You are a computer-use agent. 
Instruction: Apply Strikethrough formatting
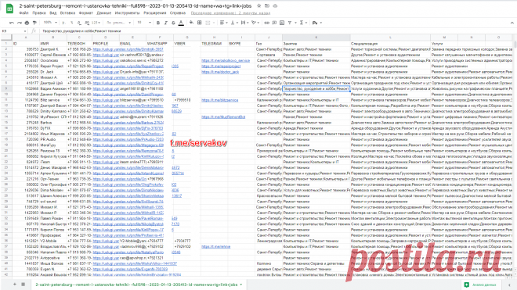(x=173, y=23)
